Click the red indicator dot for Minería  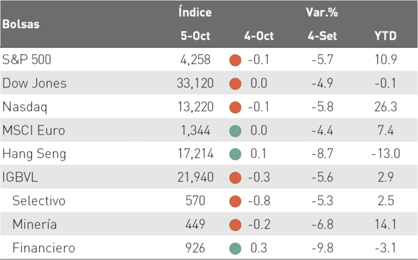coord(235,225)
